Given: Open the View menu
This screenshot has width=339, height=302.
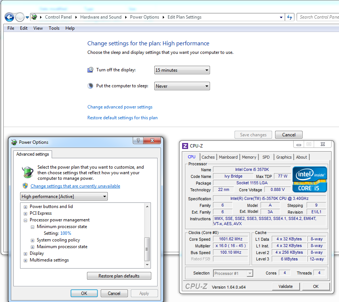Looking at the screenshot, I should click(x=38, y=28).
